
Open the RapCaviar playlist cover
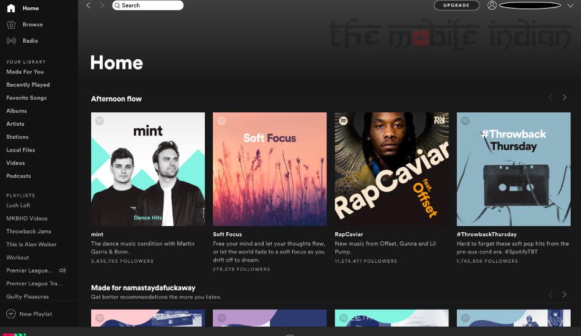tap(391, 169)
